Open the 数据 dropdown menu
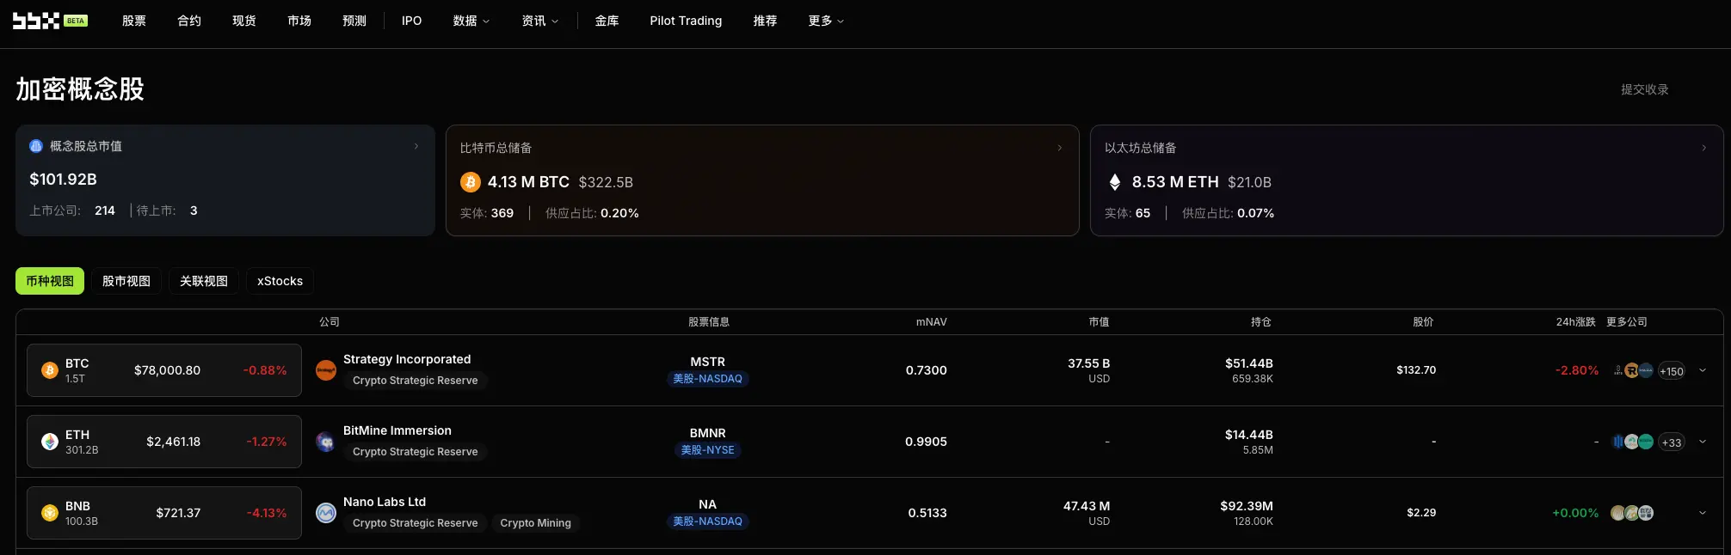1731x555 pixels. click(471, 21)
